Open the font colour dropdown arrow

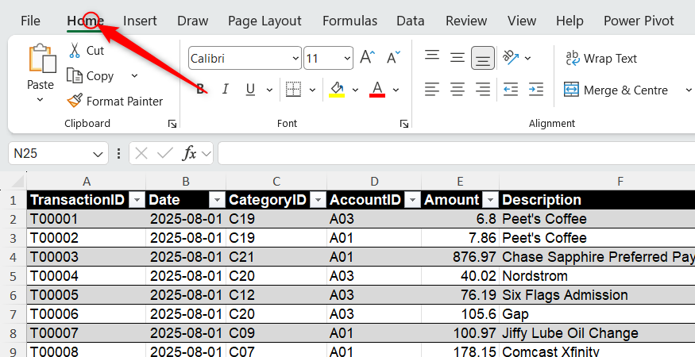click(396, 90)
